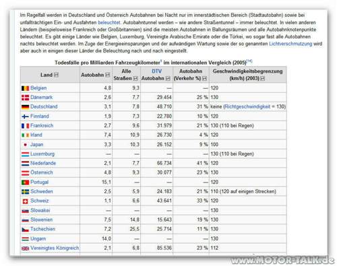337x266 pixels.
Task: Sort by Alle Straßen column icon
Action: [135, 78]
